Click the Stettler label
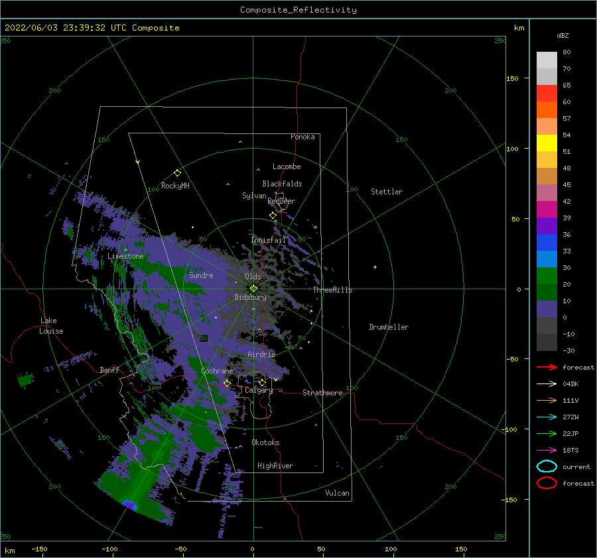 [x=387, y=192]
